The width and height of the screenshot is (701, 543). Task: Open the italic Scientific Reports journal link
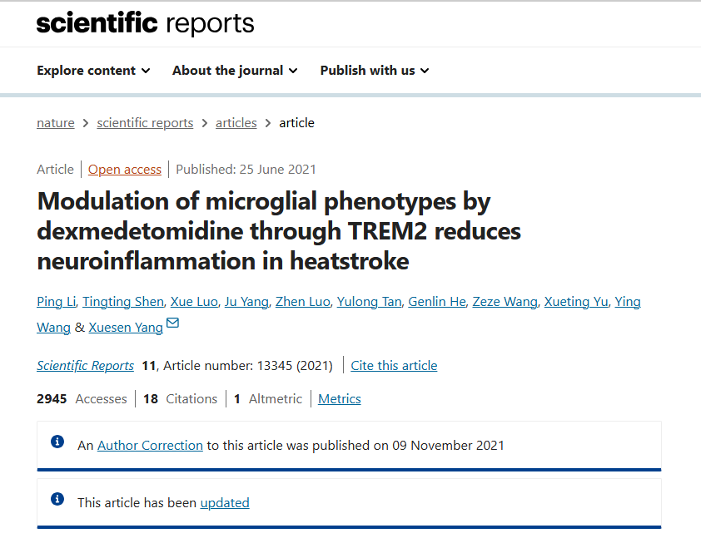(86, 366)
